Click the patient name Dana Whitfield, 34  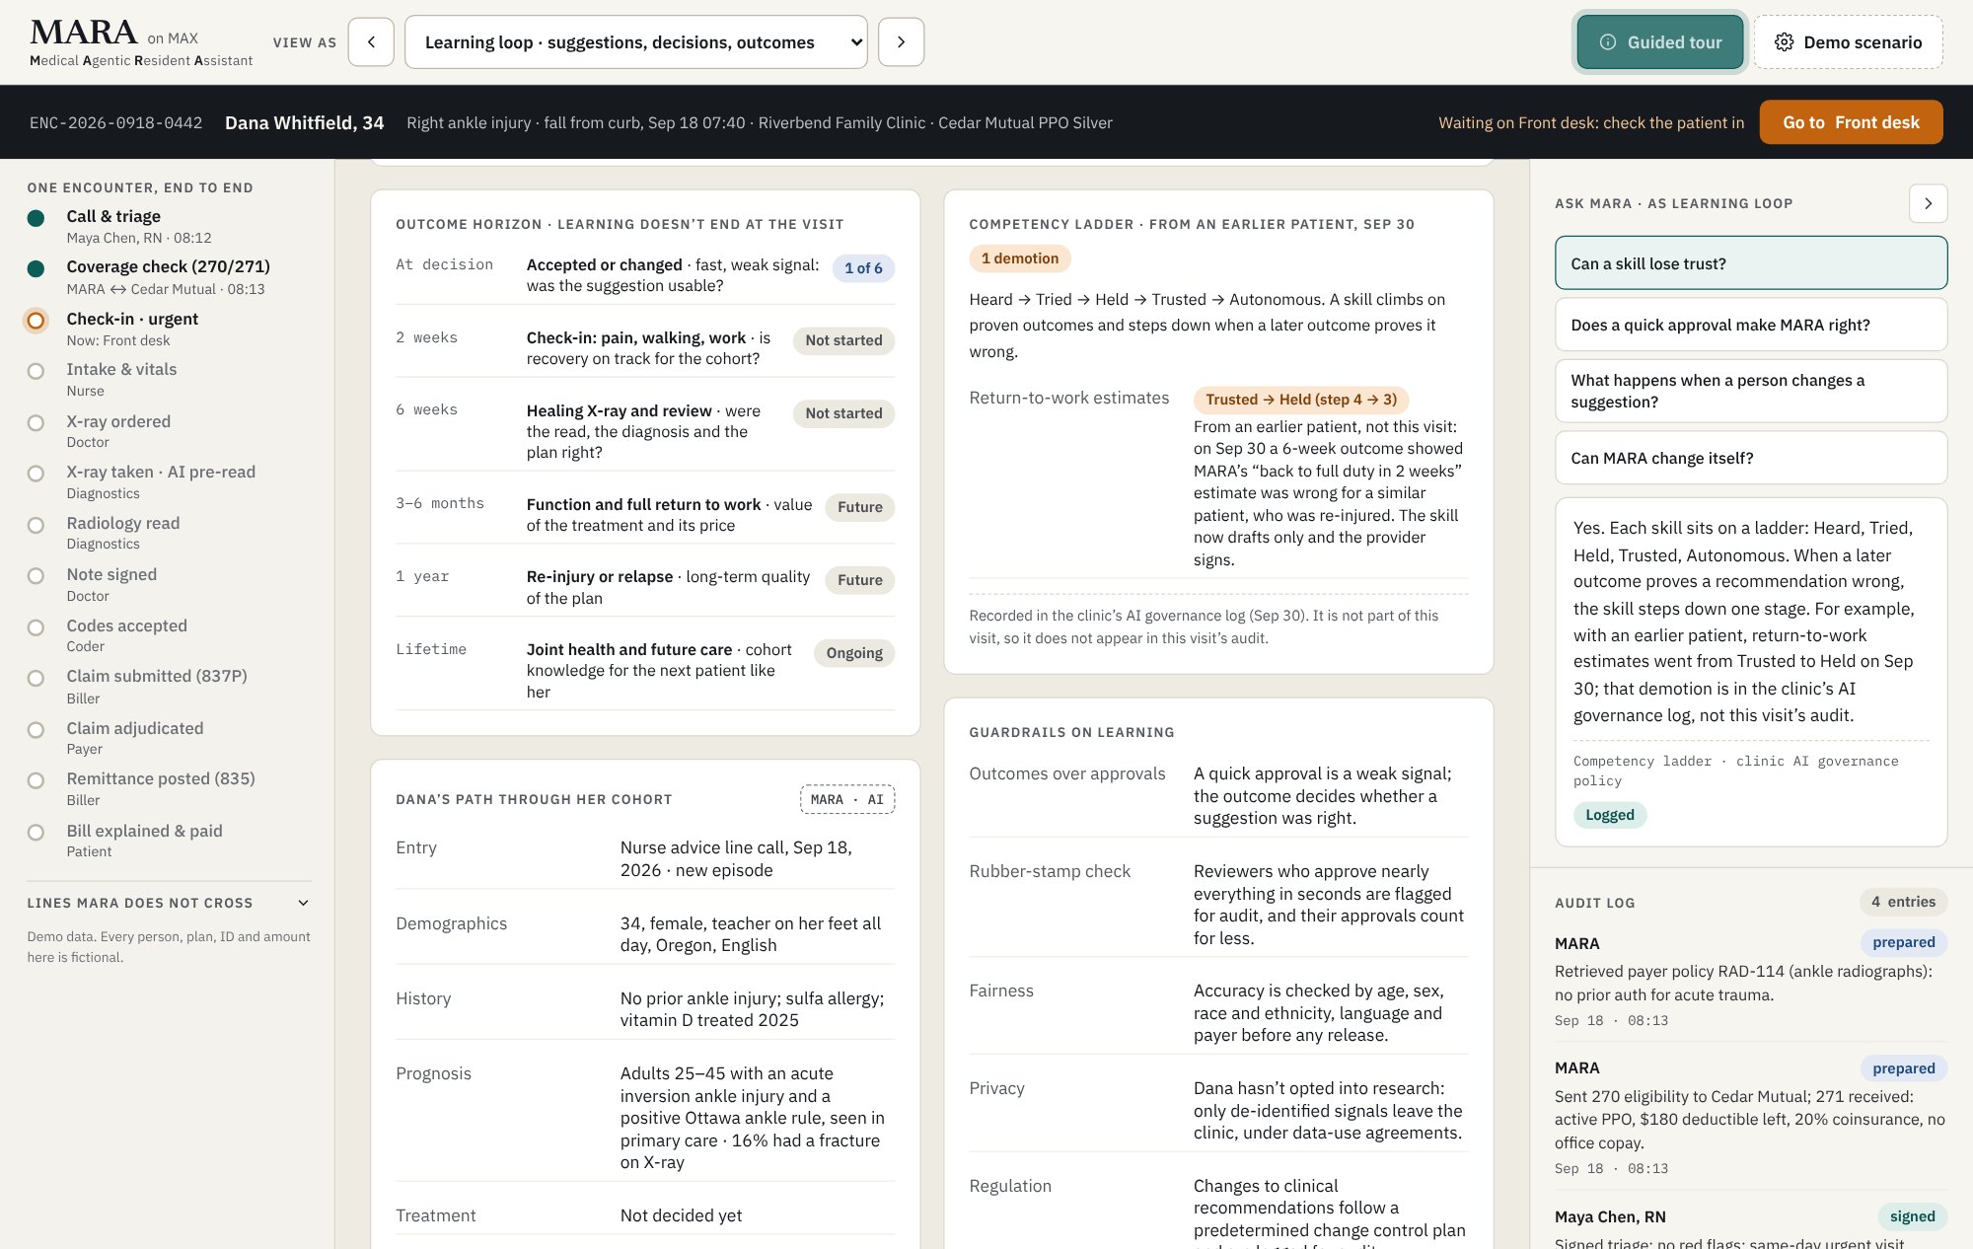pos(304,122)
